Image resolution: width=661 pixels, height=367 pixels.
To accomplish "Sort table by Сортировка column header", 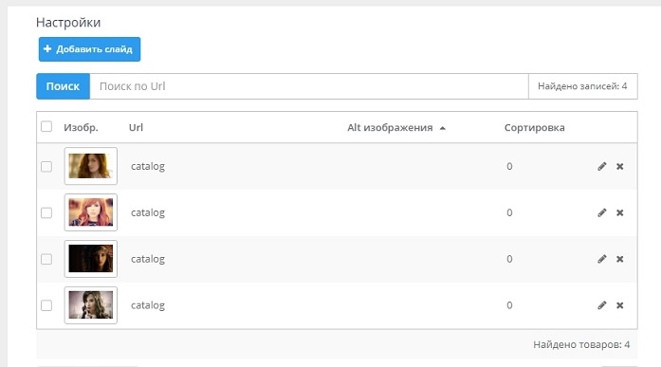I will click(x=534, y=128).
